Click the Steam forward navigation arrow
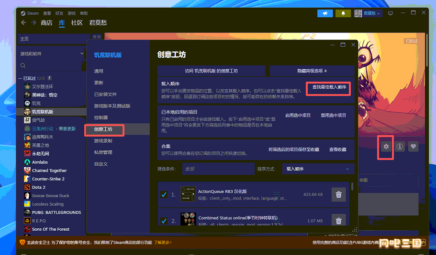This screenshot has width=436, height=255. pos(34,22)
